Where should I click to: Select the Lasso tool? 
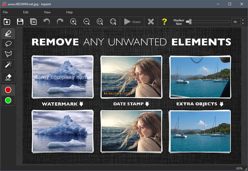(x=8, y=44)
